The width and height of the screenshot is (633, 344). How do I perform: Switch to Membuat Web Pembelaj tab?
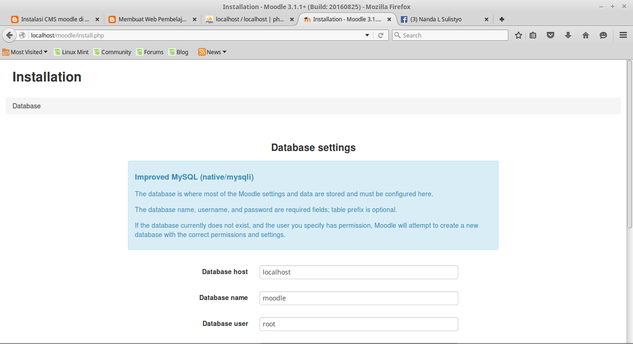click(x=152, y=19)
